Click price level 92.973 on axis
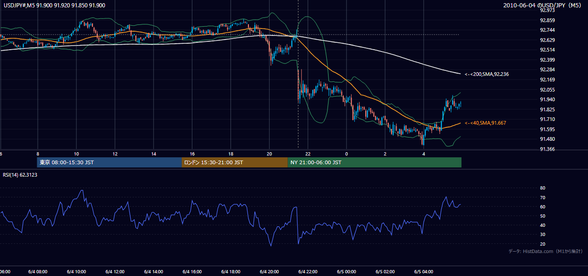 pos(548,10)
